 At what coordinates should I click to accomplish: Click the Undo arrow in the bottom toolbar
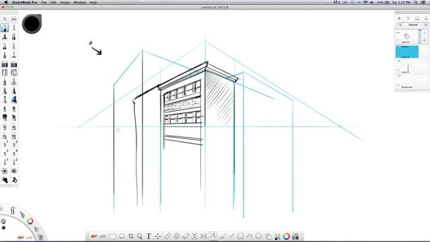94,236
